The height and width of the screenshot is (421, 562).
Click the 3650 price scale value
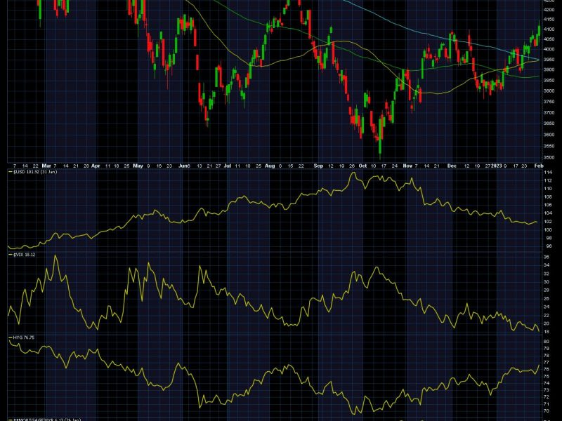(x=549, y=123)
